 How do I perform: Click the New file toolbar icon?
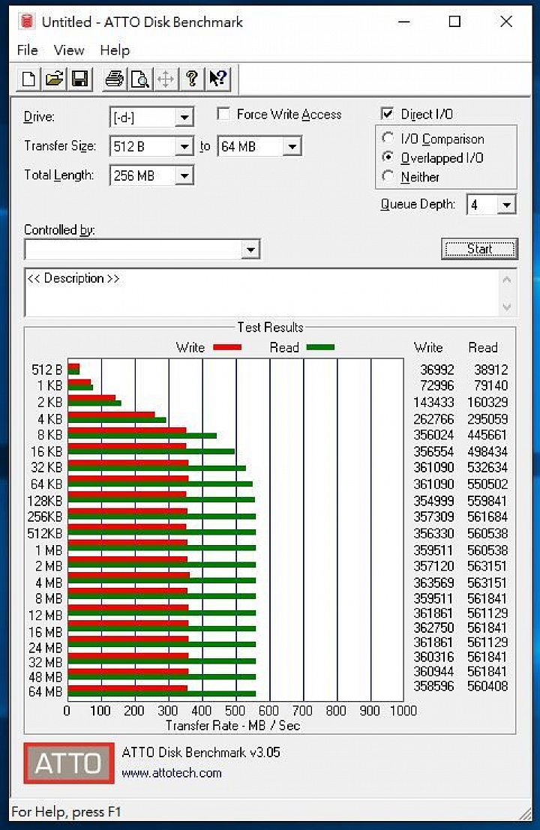point(28,79)
